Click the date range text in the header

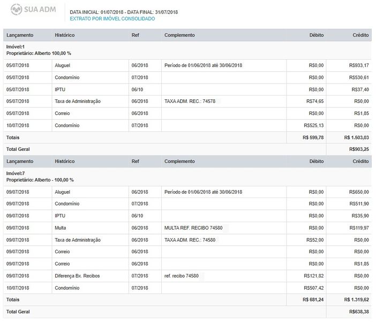tap(124, 11)
